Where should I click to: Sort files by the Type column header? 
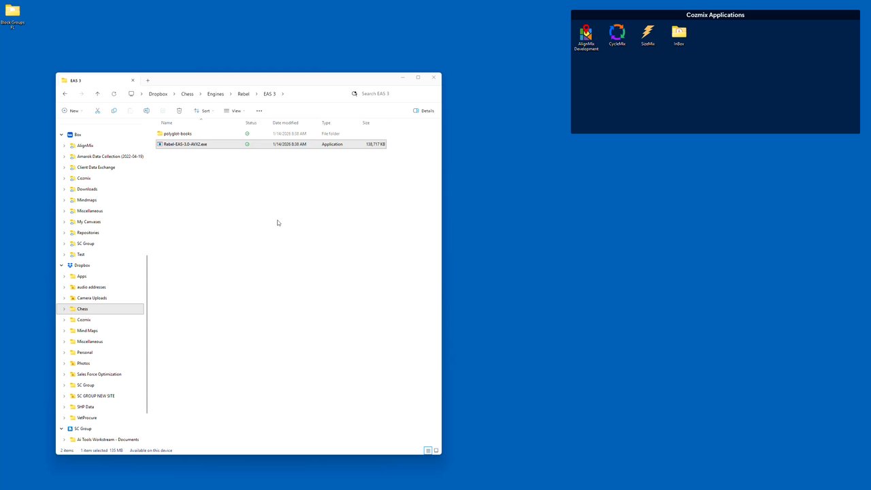(x=326, y=123)
